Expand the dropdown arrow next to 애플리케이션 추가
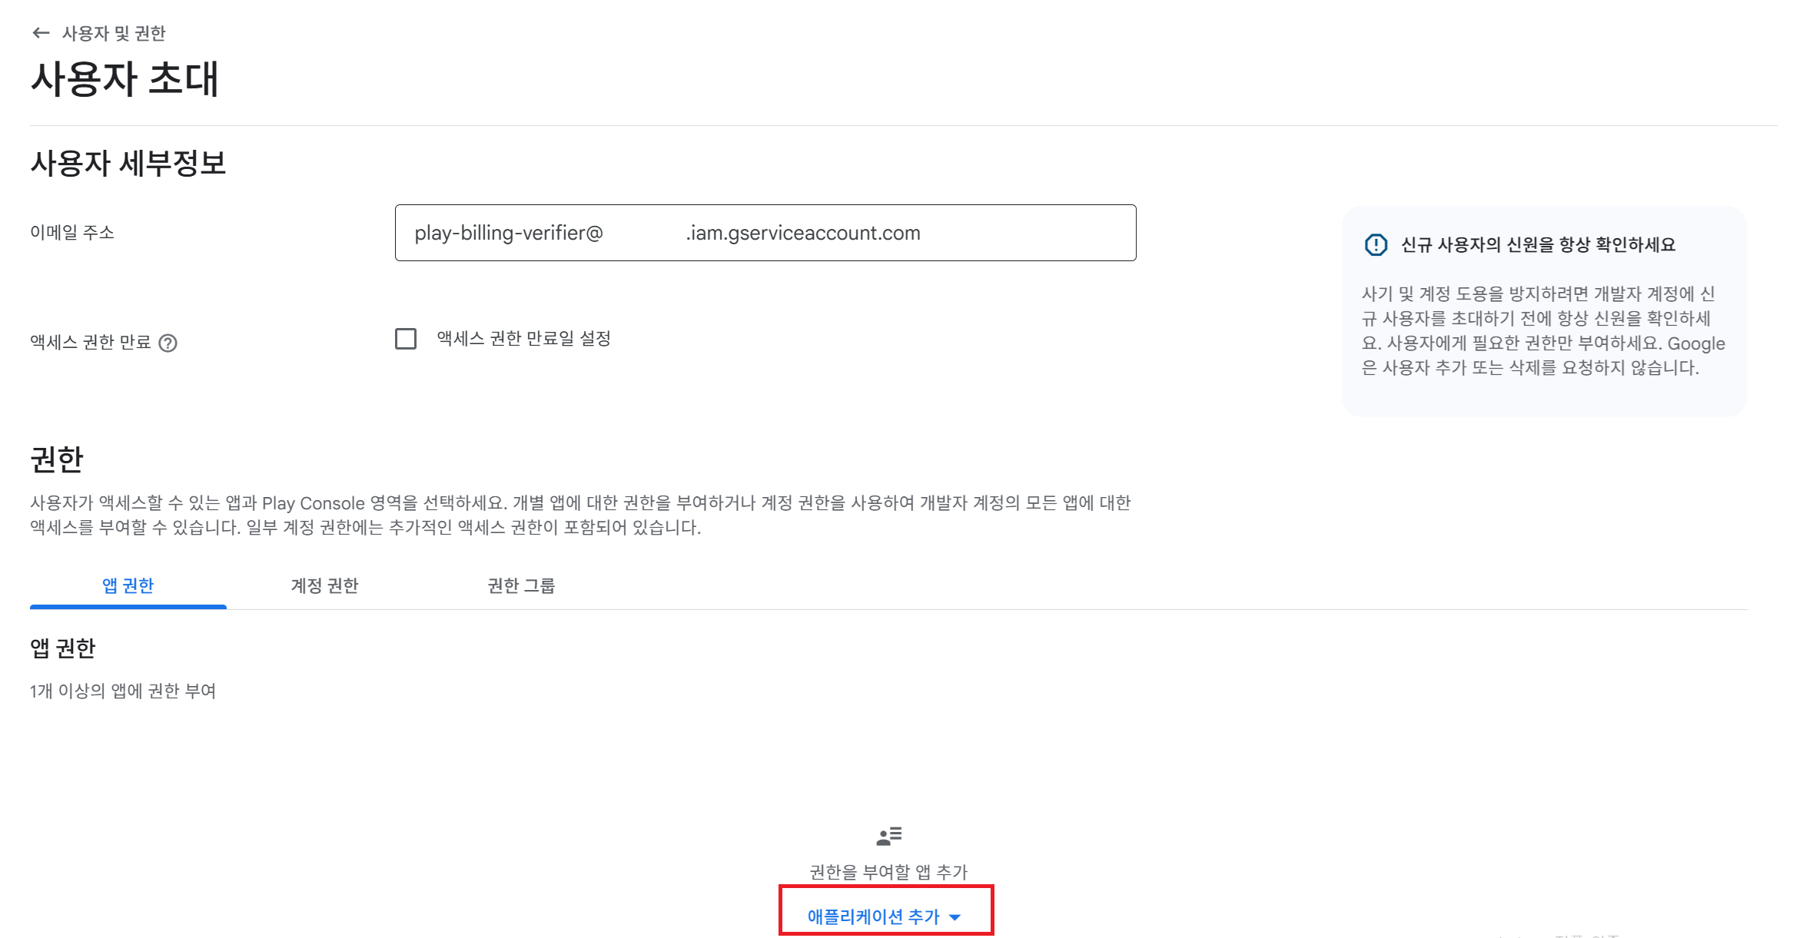 (955, 916)
